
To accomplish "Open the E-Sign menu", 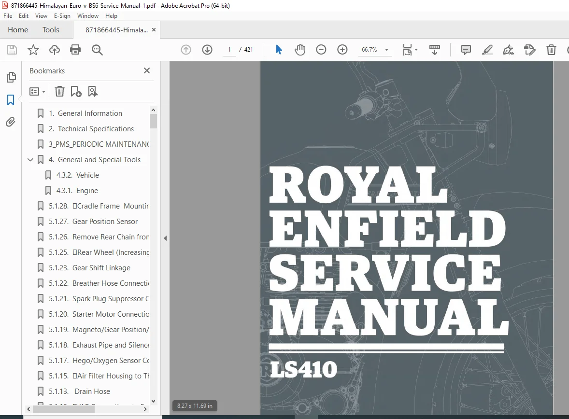I will [x=62, y=16].
